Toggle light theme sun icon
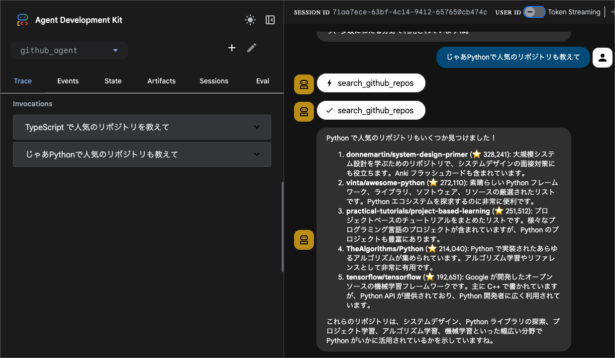The height and width of the screenshot is (358, 615). click(x=250, y=20)
